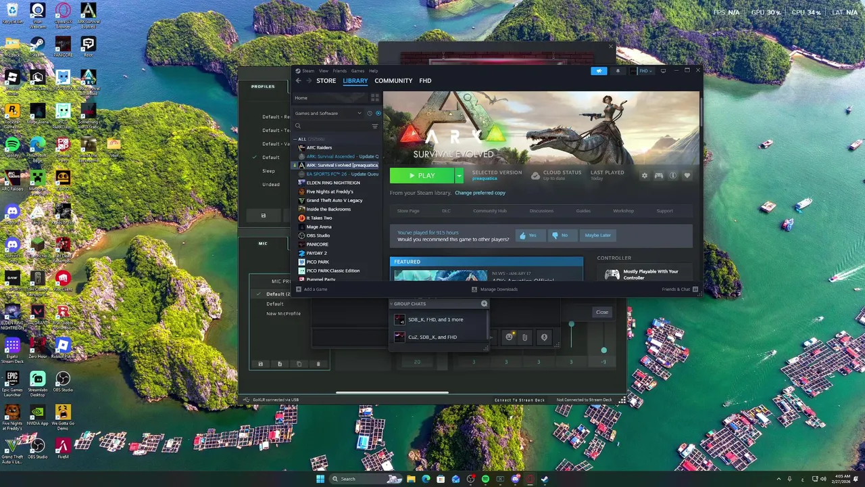Open ARK Workshop link
Viewport: 865px width, 487px height.
[623, 211]
